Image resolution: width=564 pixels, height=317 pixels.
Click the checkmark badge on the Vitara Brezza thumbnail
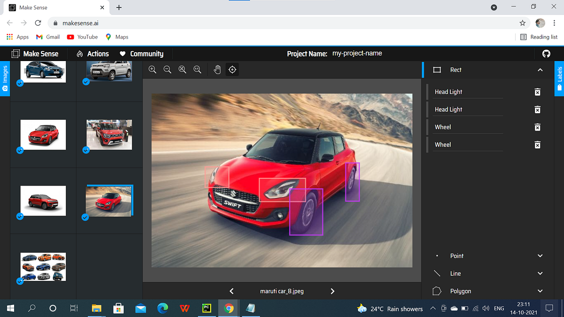tap(20, 216)
